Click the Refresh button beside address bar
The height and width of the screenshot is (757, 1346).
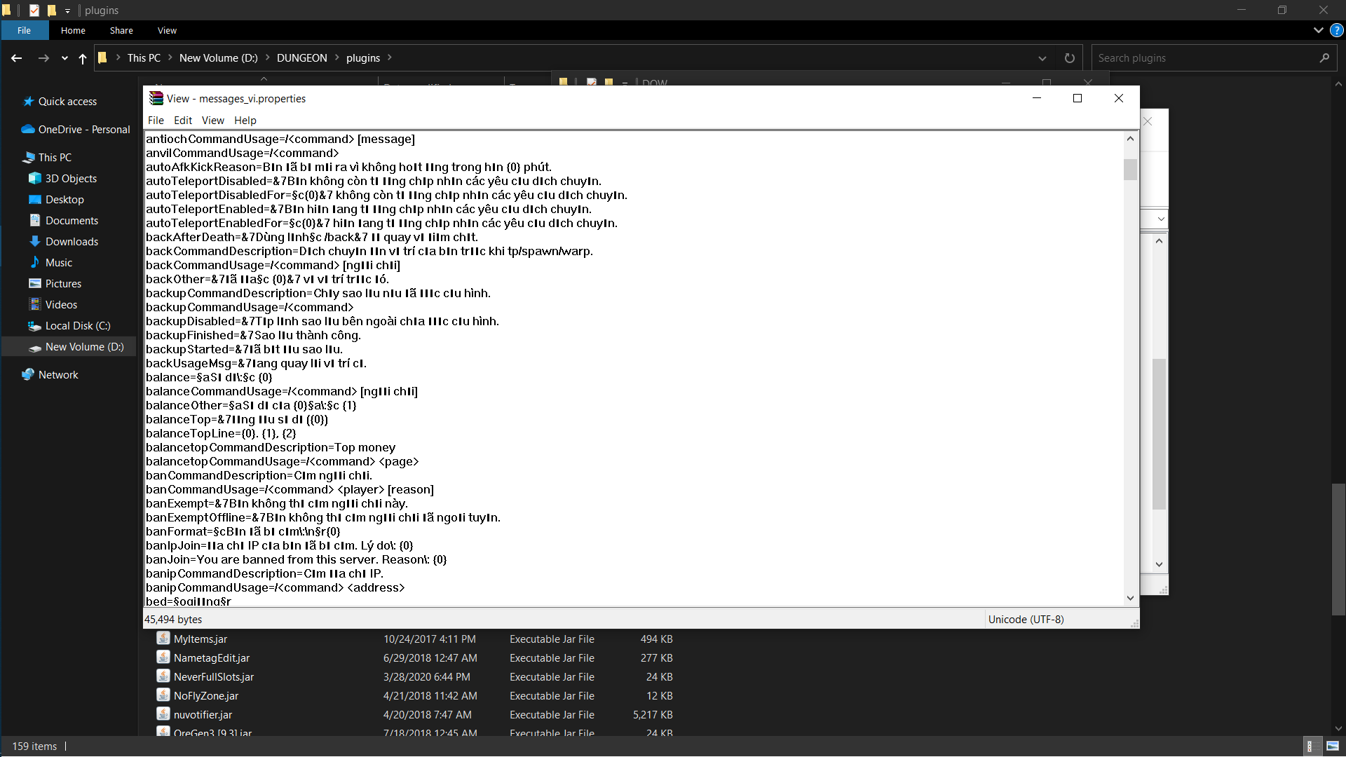point(1069,58)
